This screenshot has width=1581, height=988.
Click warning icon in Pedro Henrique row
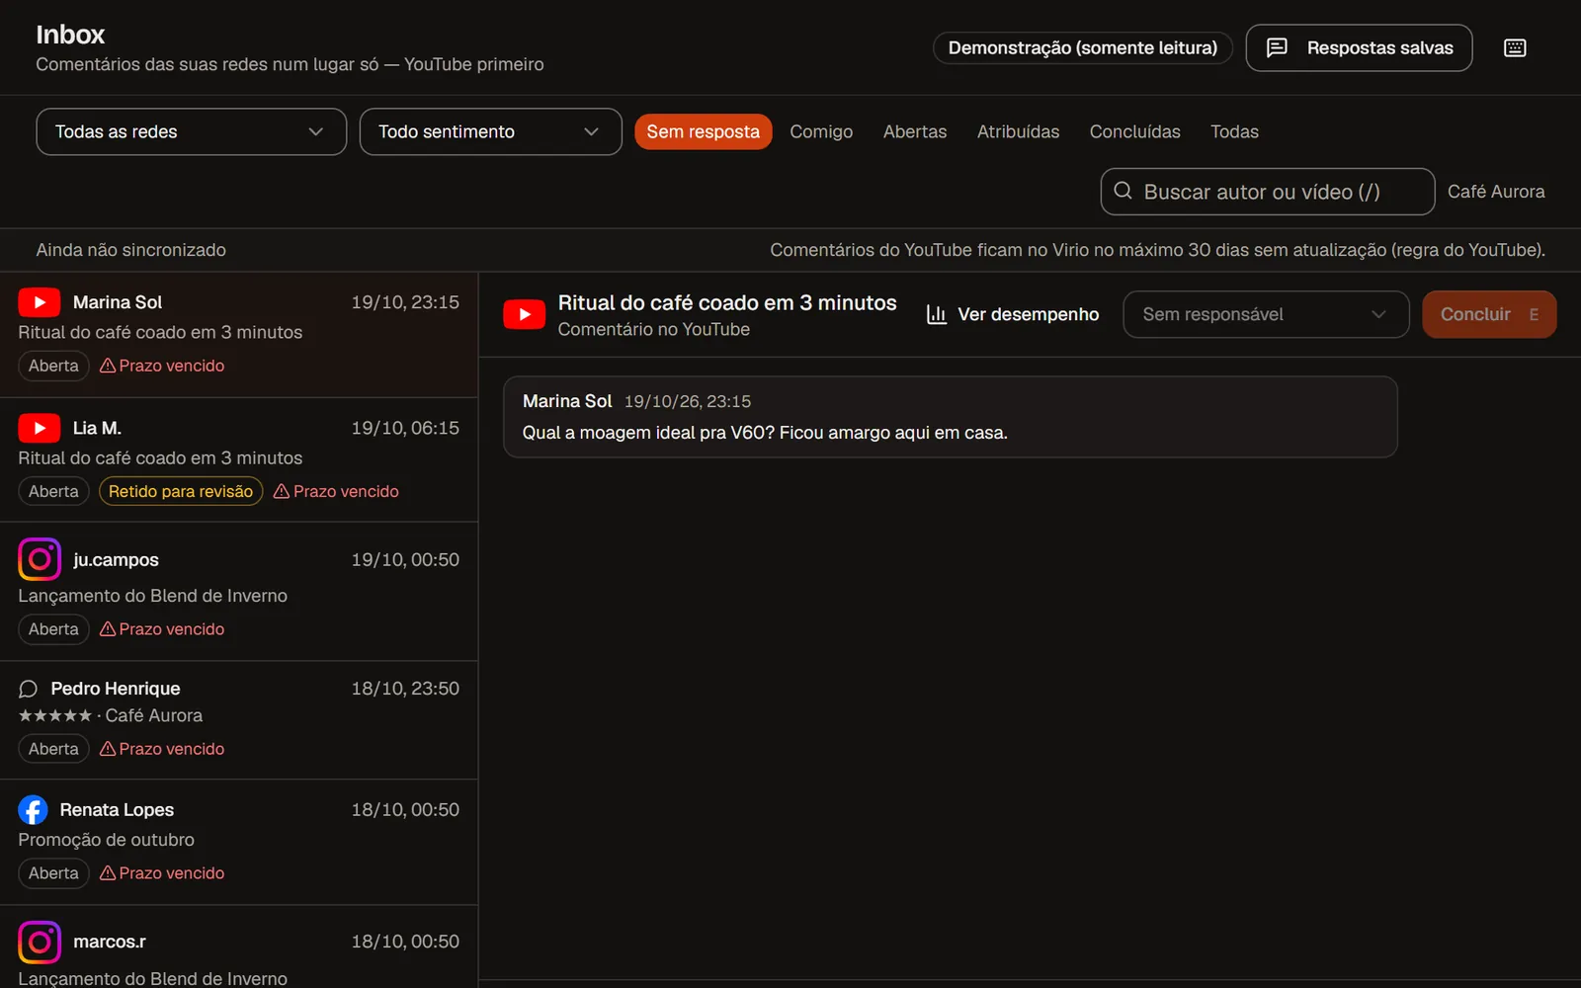point(108,749)
